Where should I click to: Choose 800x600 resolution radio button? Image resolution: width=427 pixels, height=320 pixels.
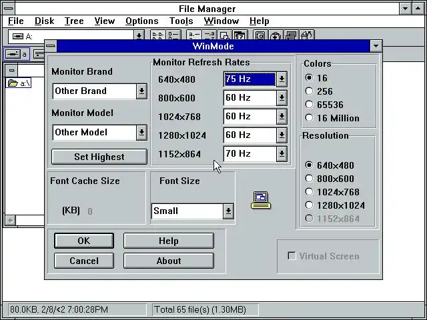coord(309,179)
